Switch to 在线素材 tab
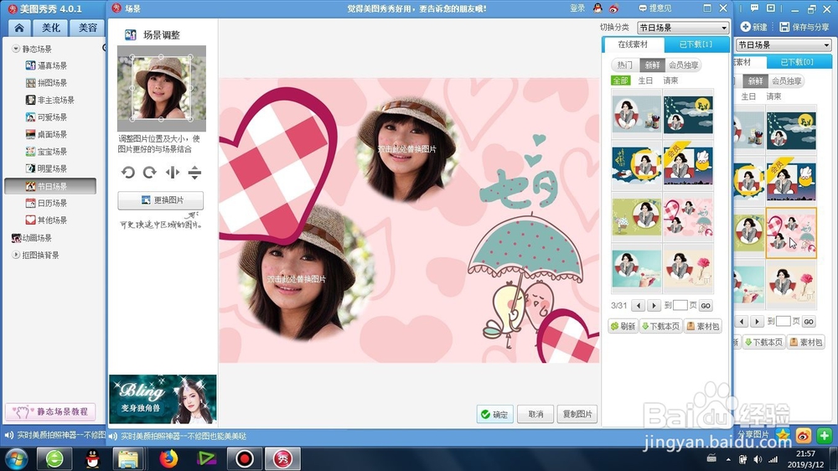 point(633,44)
